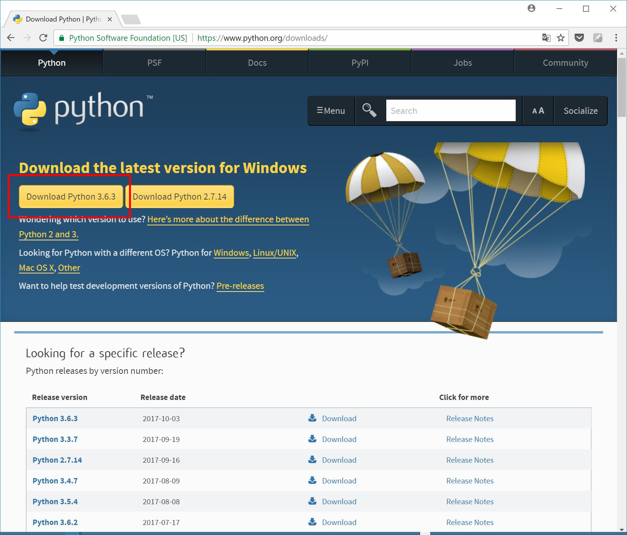Open the Python 3.3.7 release version link
The width and height of the screenshot is (627, 535).
coord(55,439)
